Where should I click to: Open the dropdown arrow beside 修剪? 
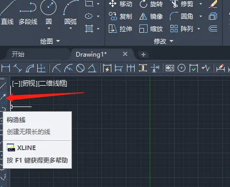[200, 4]
